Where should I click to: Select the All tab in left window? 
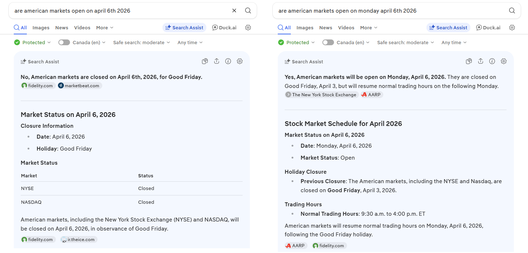pos(20,28)
